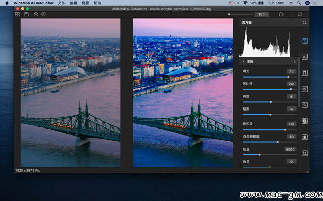Click the refresh/reset preview button

[x=281, y=14]
